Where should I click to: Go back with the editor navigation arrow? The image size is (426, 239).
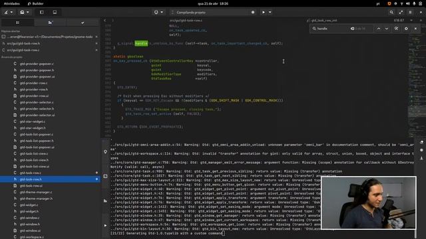(105, 21)
